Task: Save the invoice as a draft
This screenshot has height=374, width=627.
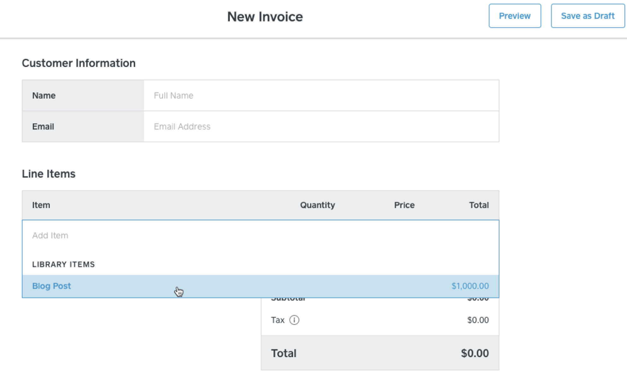Action: pyautogui.click(x=588, y=16)
